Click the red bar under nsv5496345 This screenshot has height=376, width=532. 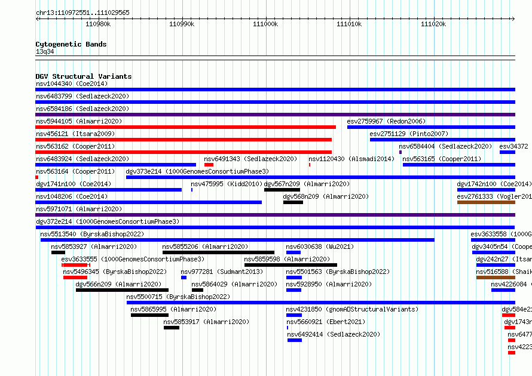tap(75, 278)
